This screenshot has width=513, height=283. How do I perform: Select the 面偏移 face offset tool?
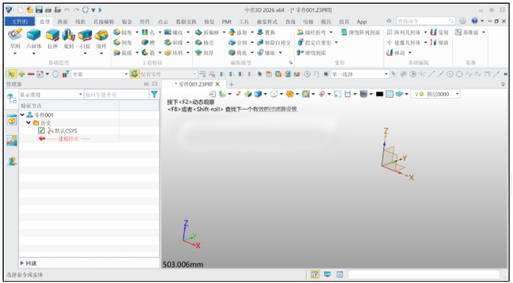tap(207, 32)
